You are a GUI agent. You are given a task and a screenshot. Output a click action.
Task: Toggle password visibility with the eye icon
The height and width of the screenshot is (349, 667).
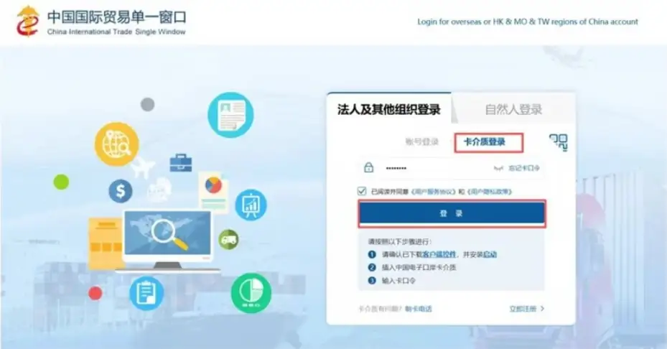click(x=498, y=168)
